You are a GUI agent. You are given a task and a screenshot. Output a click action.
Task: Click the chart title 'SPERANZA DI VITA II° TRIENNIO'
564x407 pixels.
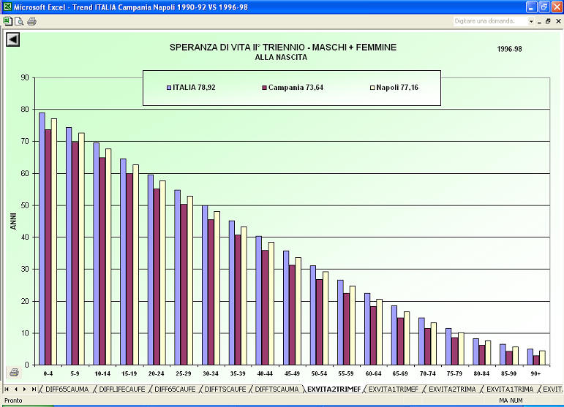(283, 47)
